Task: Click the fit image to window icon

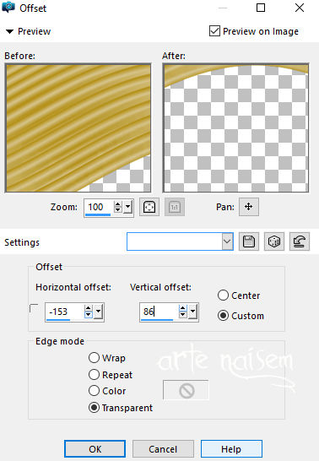Action: click(149, 207)
